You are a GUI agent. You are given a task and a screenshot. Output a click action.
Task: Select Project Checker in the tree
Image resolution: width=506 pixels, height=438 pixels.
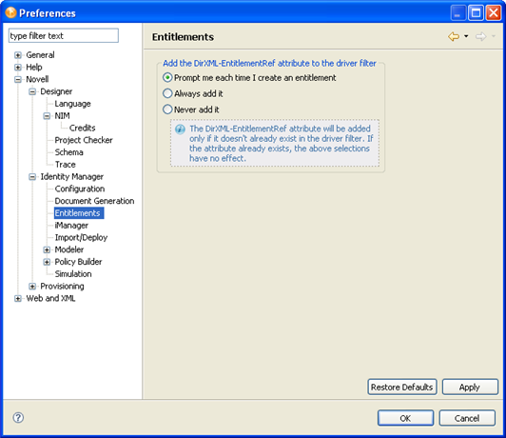(84, 140)
